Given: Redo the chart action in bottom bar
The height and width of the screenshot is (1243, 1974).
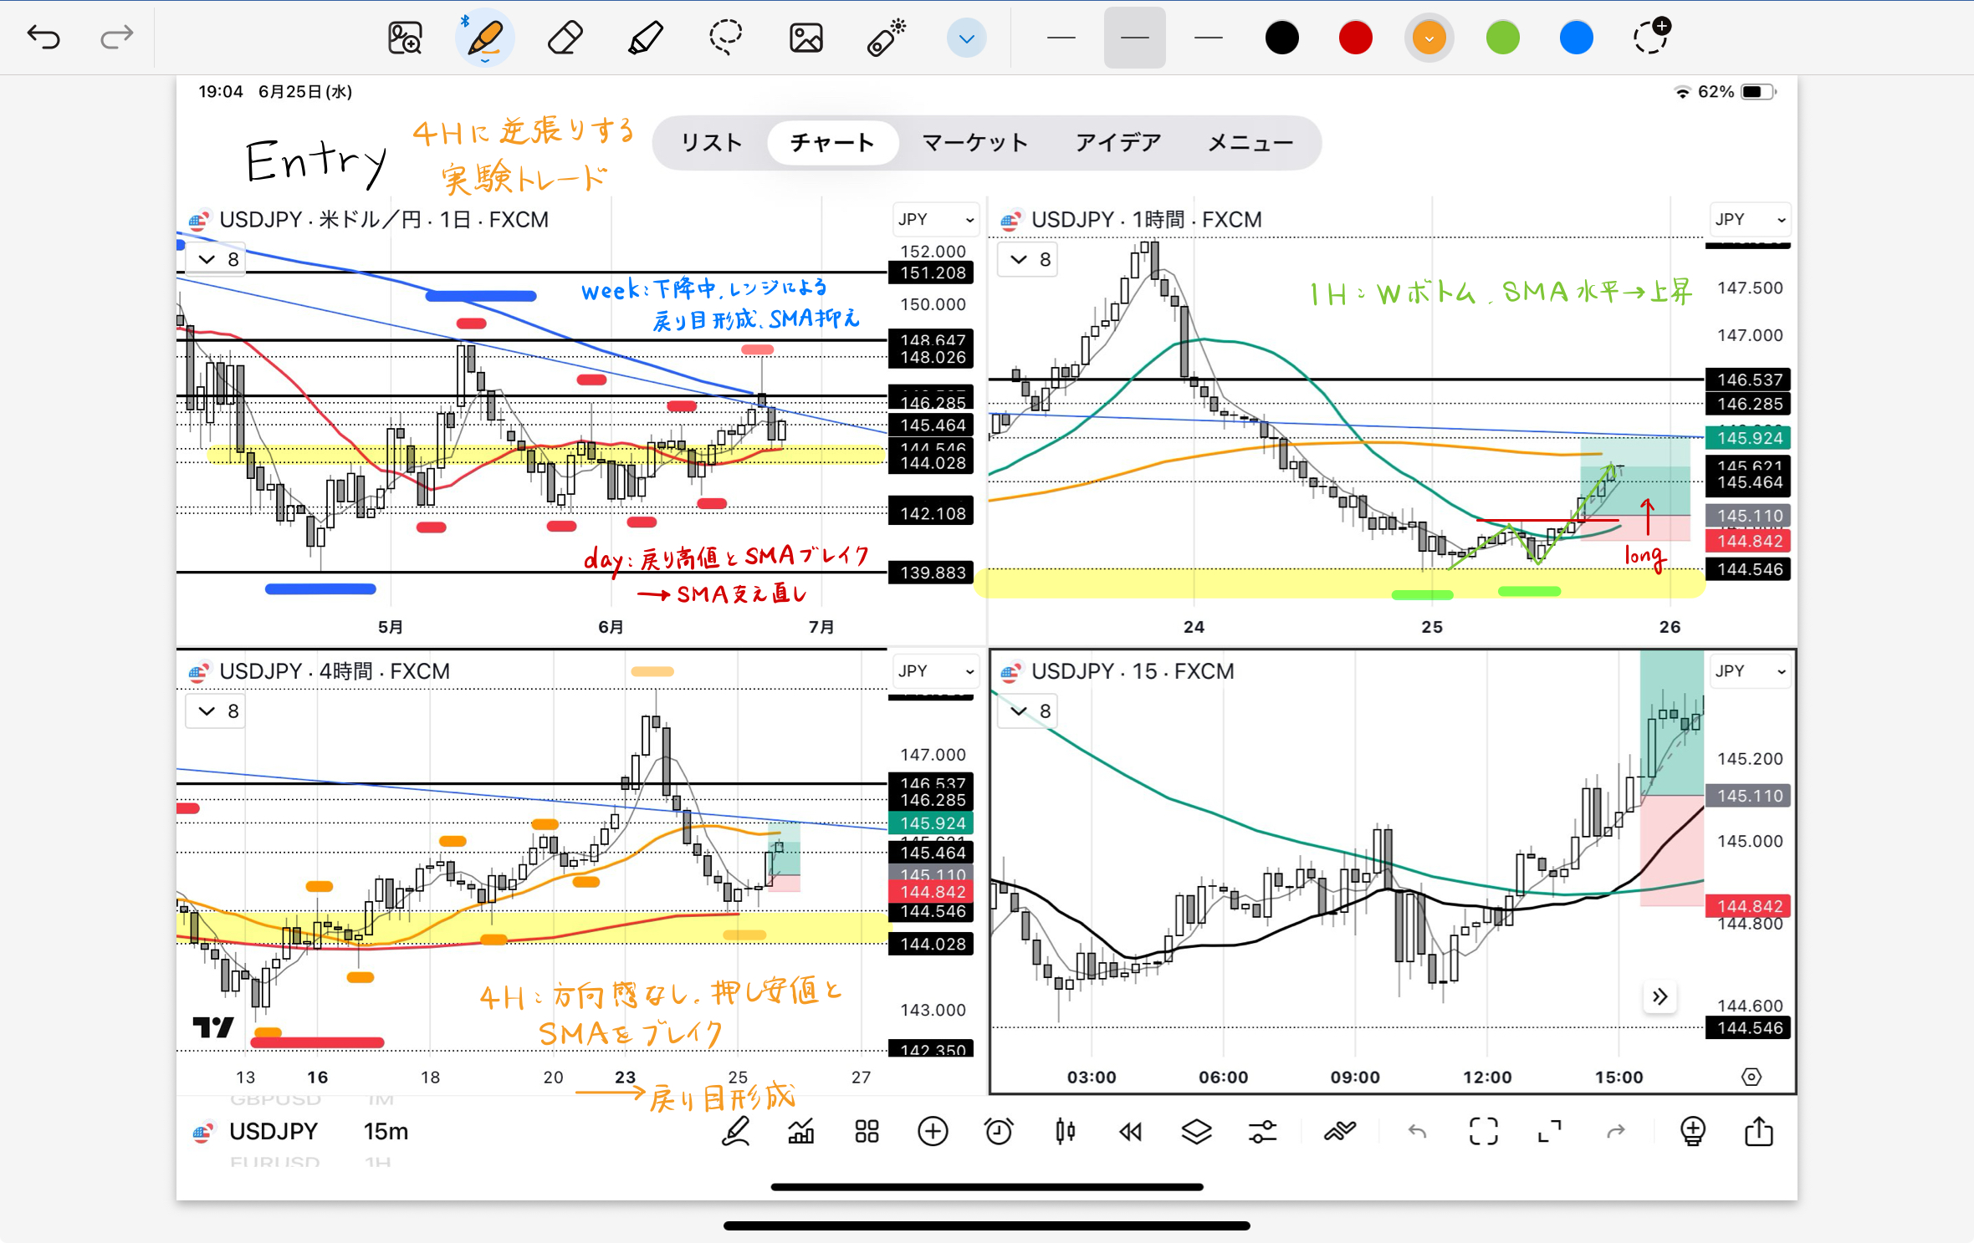Looking at the screenshot, I should tap(1615, 1132).
